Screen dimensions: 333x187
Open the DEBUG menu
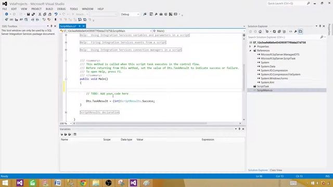(x=61, y=9)
